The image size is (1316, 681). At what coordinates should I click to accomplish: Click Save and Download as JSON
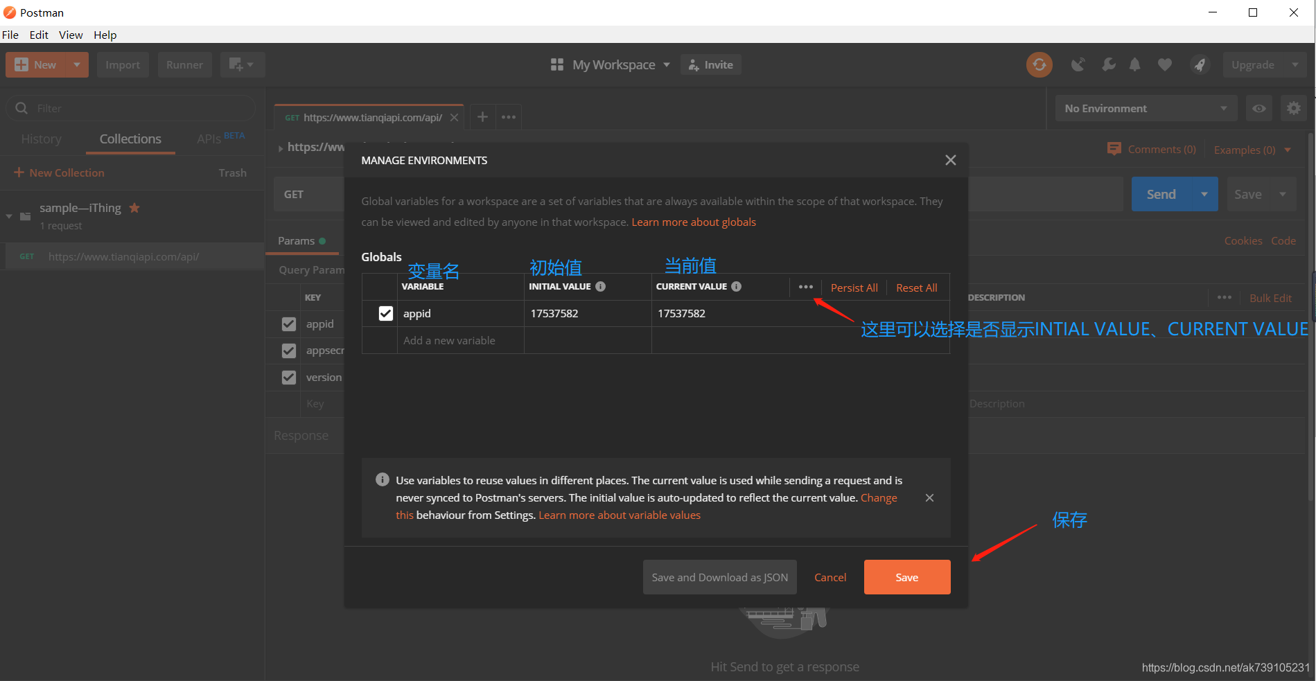[x=720, y=577]
